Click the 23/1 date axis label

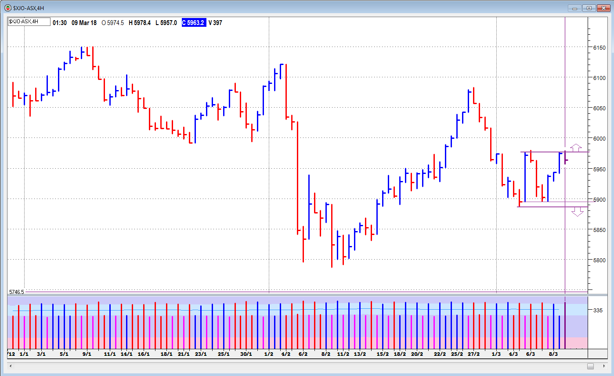click(x=201, y=354)
